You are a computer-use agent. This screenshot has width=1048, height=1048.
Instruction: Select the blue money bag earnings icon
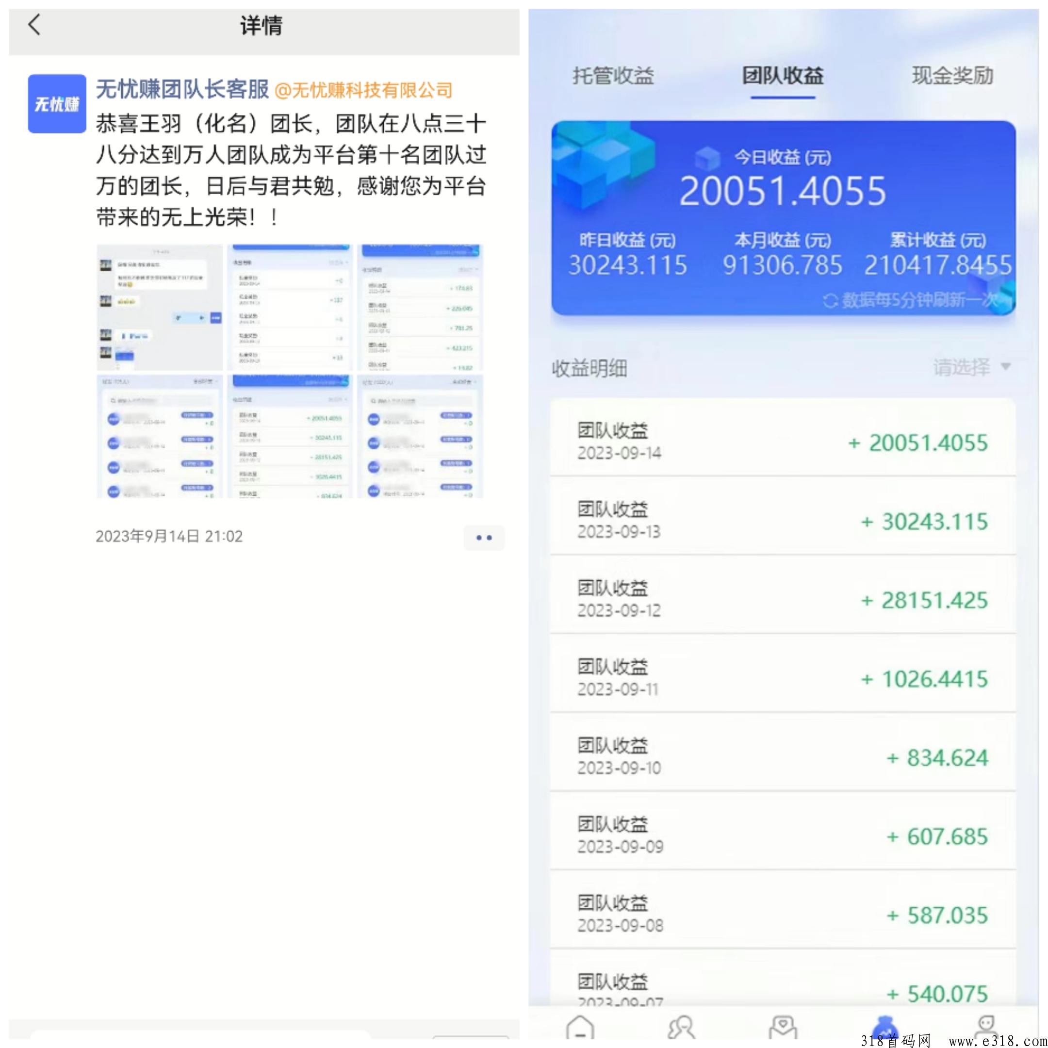click(x=884, y=1026)
